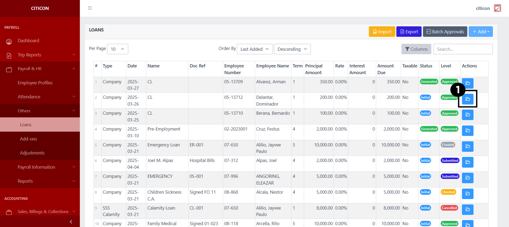The width and height of the screenshot is (509, 227).
Task: Click the hamburger menu icon
Action: pos(90,8)
